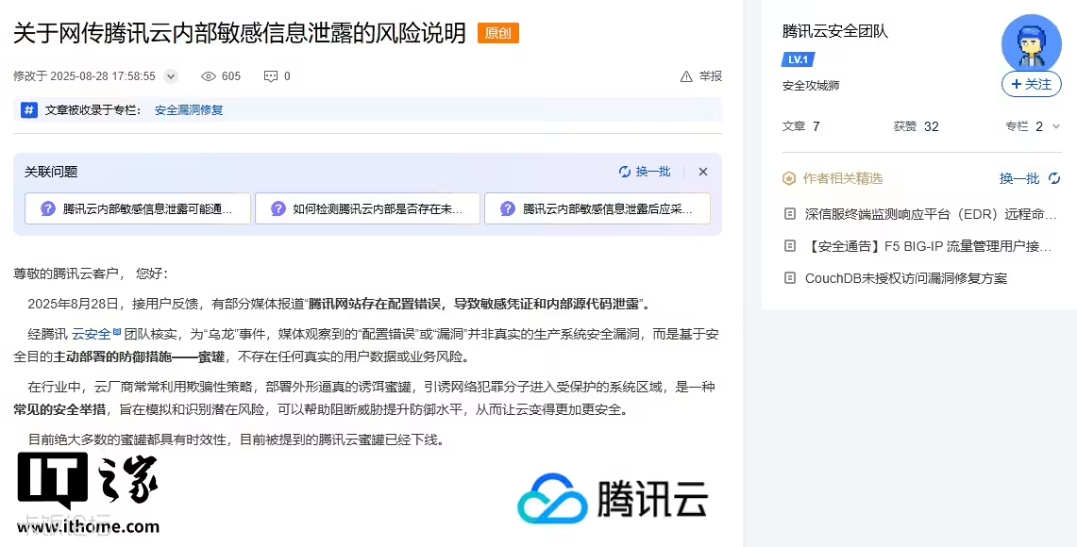Follow the author with 关注 button

pos(1031,85)
